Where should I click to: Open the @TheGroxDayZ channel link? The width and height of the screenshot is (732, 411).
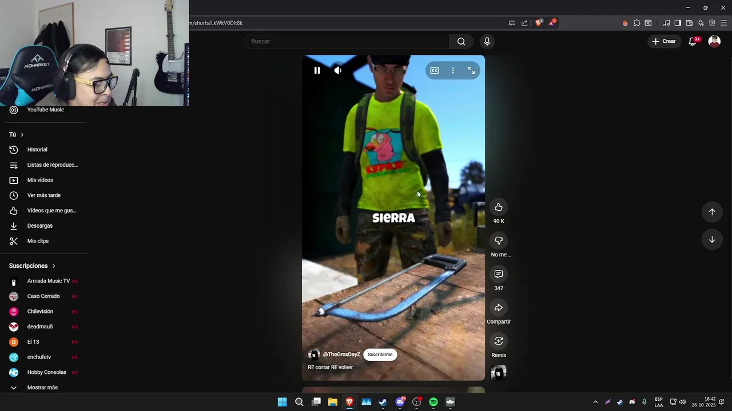(341, 354)
